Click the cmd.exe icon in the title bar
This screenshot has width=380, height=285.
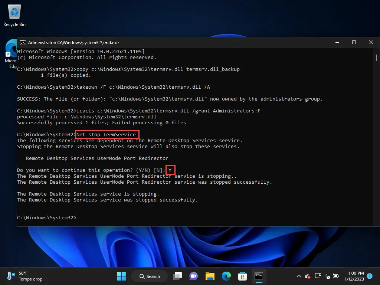23,42
